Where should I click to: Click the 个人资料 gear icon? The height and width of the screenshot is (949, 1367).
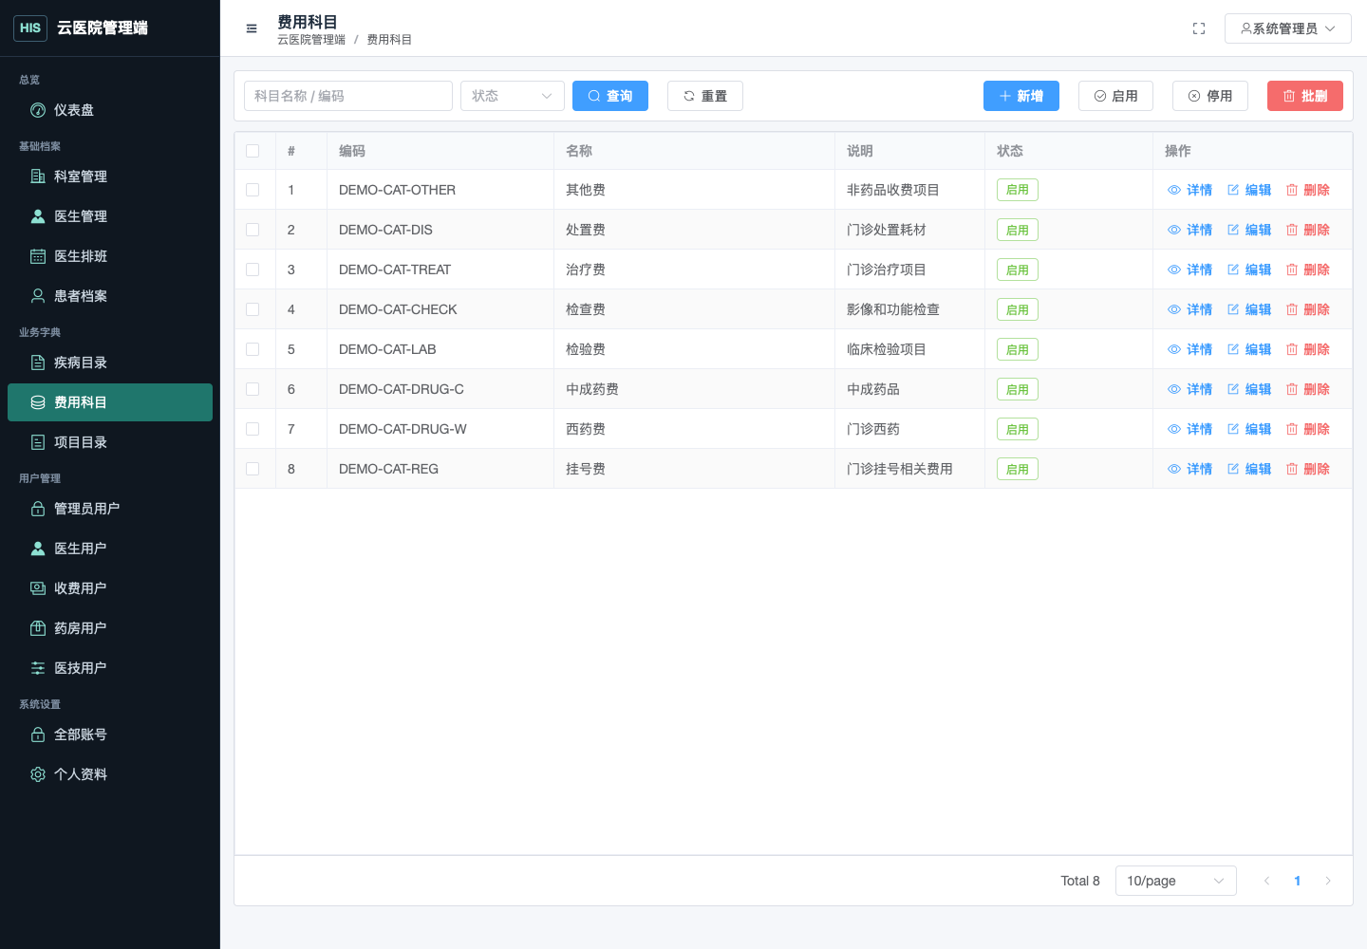coord(38,774)
